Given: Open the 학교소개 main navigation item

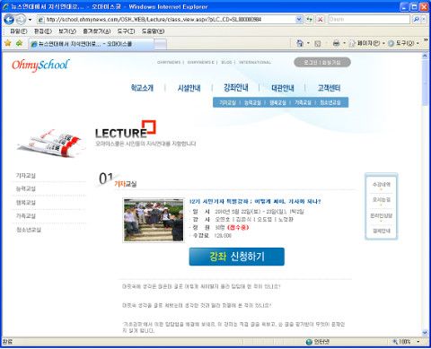Looking at the screenshot, I should (142, 88).
